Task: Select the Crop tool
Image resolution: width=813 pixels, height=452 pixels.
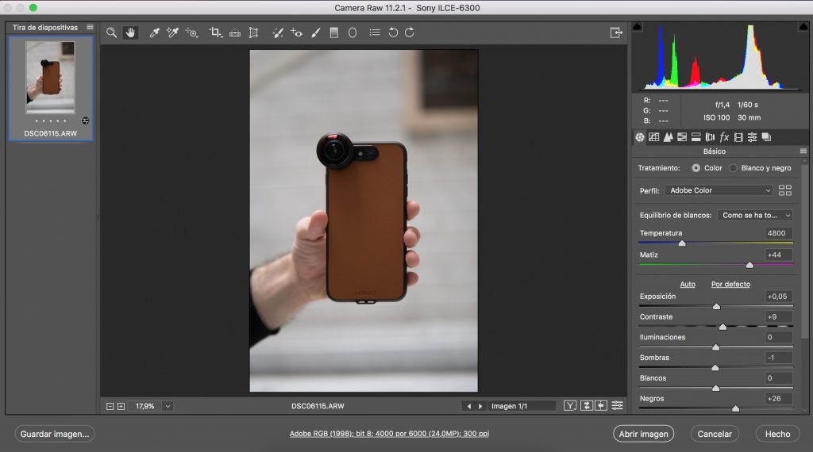Action: coord(215,33)
